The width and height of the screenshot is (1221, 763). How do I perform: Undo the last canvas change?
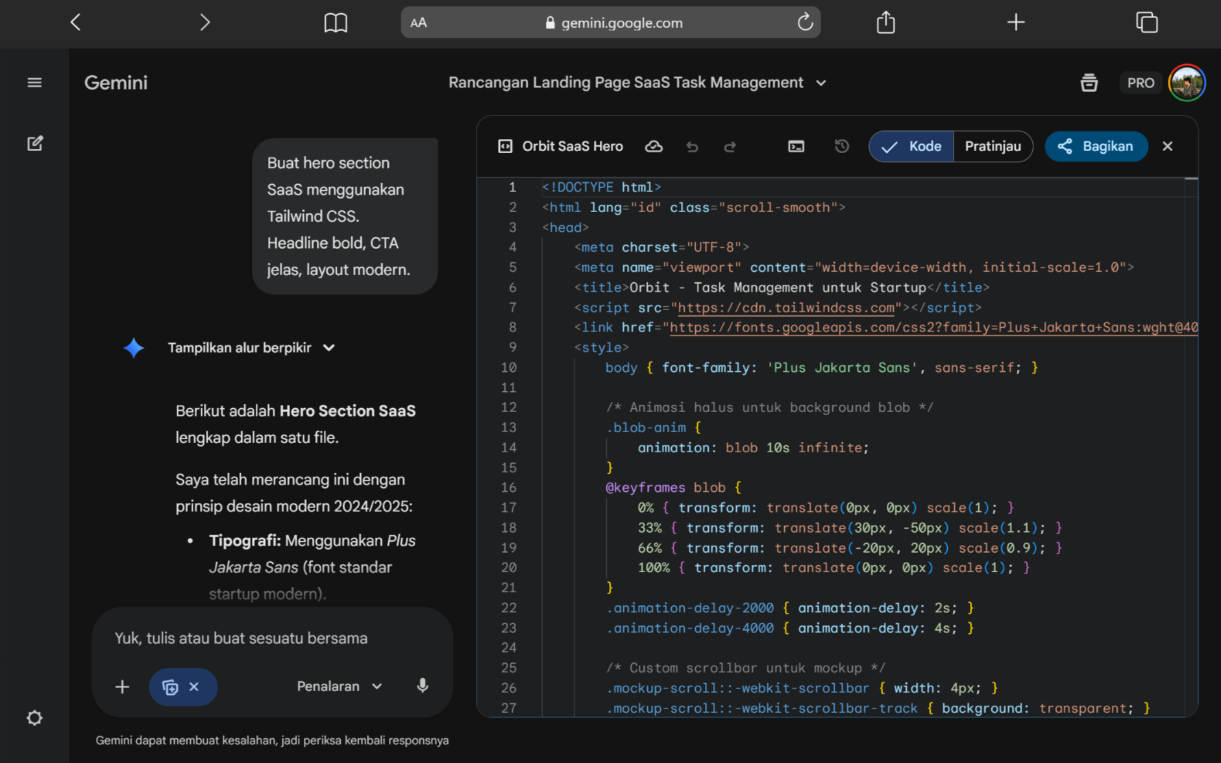point(692,147)
